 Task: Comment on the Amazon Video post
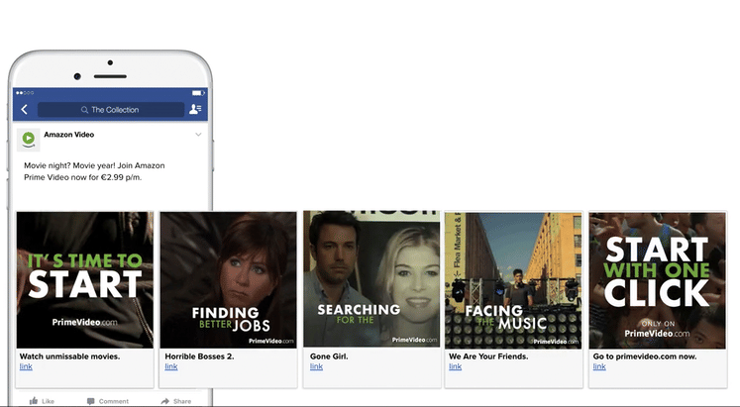click(108, 401)
